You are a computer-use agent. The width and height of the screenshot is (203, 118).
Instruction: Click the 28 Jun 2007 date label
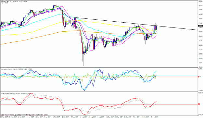click(x=39, y=117)
